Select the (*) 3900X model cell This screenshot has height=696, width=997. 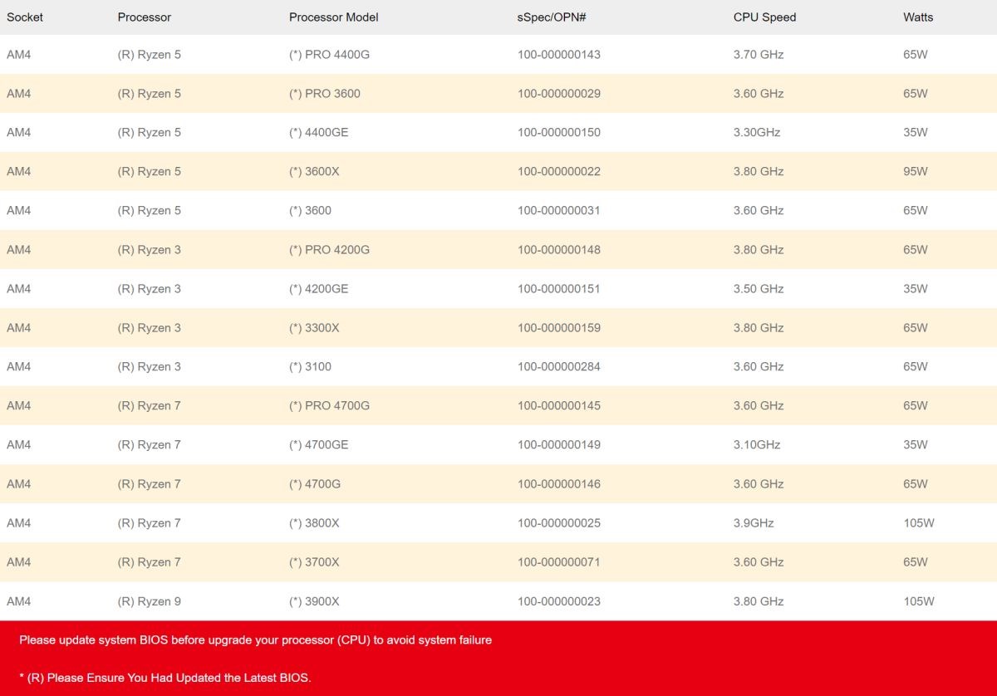[314, 601]
